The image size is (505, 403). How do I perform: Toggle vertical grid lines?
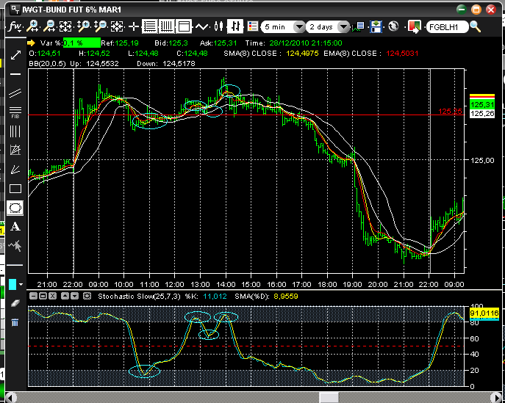point(167,26)
